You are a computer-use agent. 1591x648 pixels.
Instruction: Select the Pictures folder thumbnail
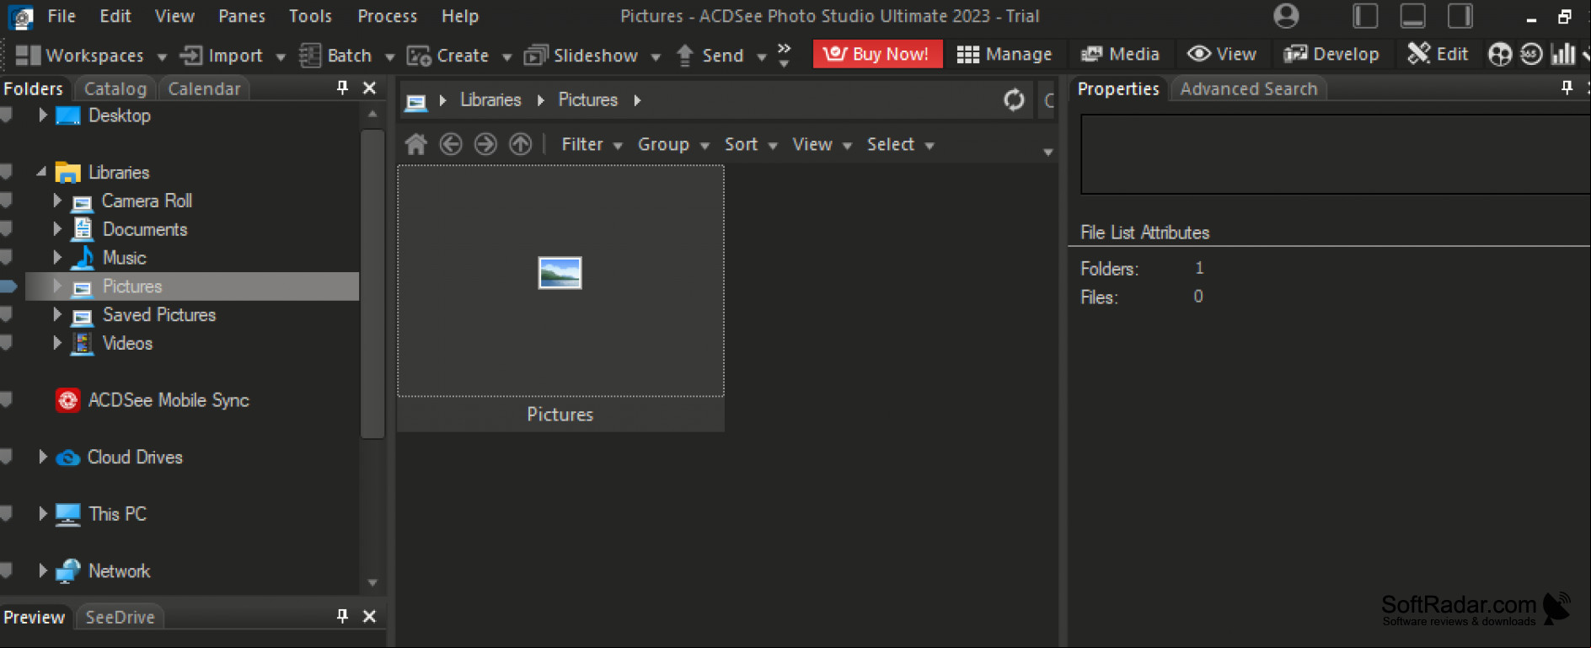(560, 298)
